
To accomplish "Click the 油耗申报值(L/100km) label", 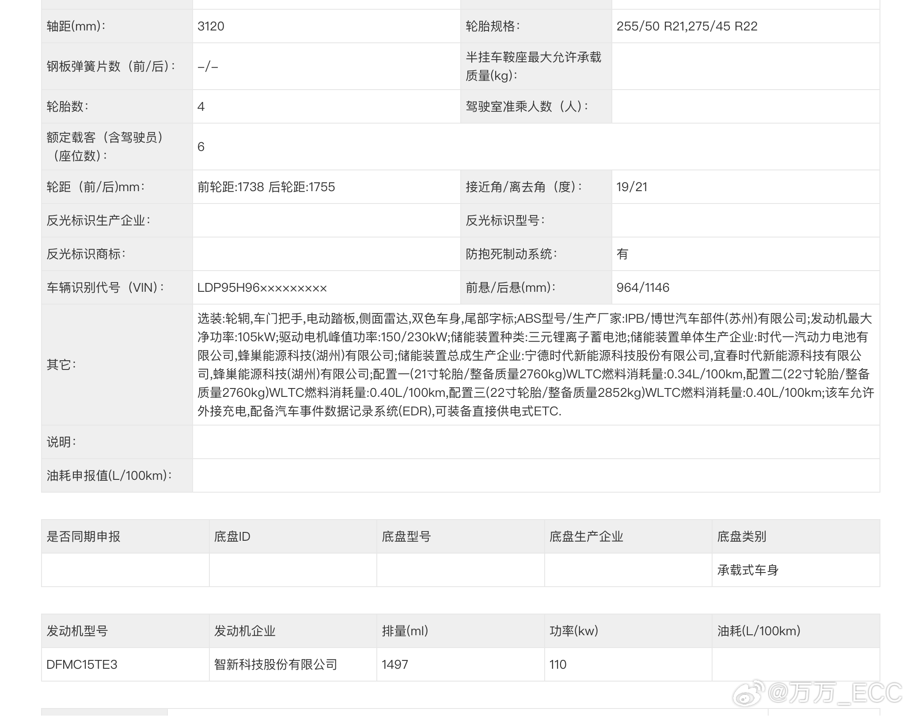I will pyautogui.click(x=109, y=476).
